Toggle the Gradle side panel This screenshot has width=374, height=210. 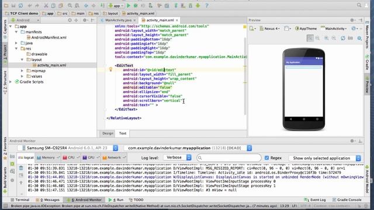[x=367, y=62]
